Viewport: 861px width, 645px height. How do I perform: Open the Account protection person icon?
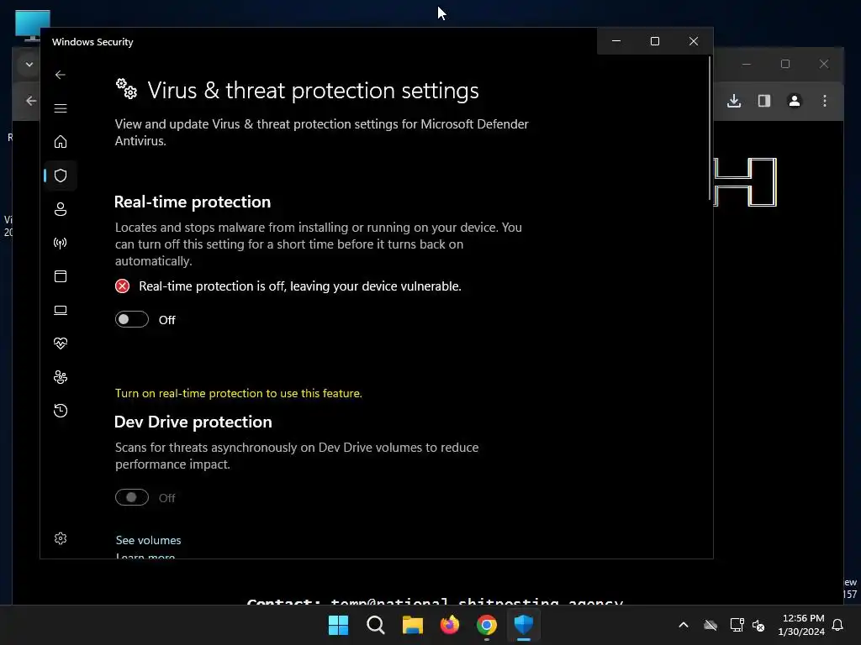(61, 209)
